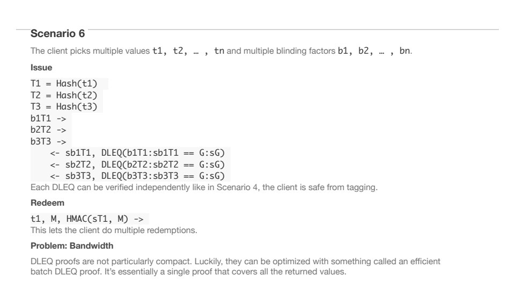This screenshot has height=290, width=515.
Task: Click the Issue subheading
Action: tap(41, 68)
